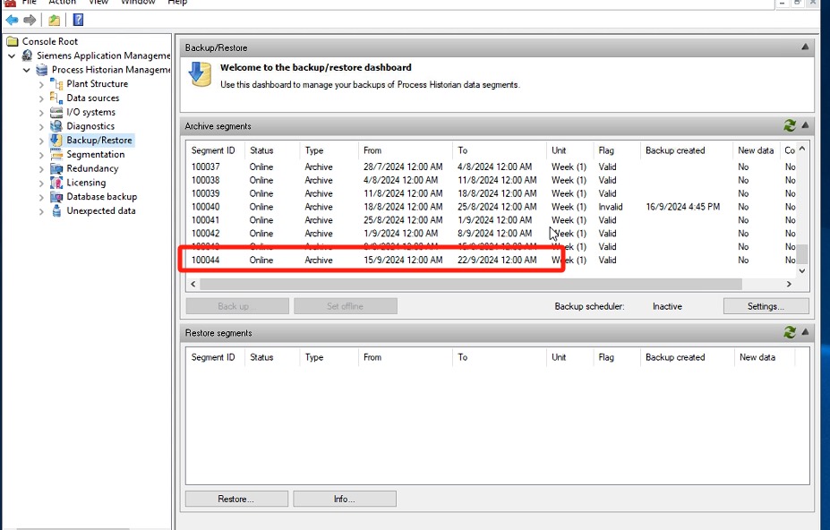Click the Siemens Application Management node icon
Image resolution: width=830 pixels, height=530 pixels.
pos(27,56)
